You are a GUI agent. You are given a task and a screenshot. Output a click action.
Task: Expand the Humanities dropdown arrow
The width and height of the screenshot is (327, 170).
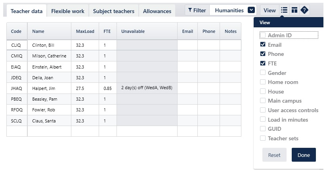coord(251,10)
